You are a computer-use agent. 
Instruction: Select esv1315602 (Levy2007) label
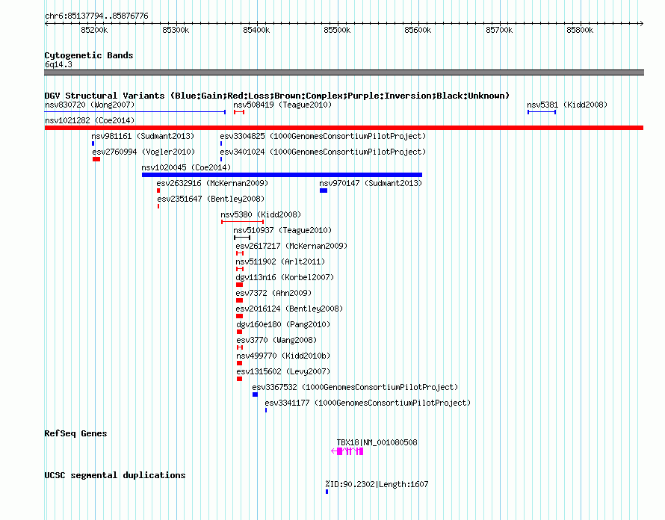[283, 371]
